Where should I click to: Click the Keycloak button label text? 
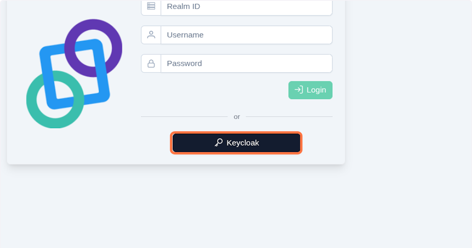click(x=242, y=143)
